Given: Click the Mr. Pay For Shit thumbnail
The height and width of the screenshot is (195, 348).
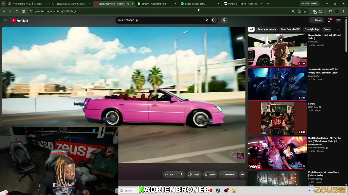Looking at the screenshot, I should (278, 153).
